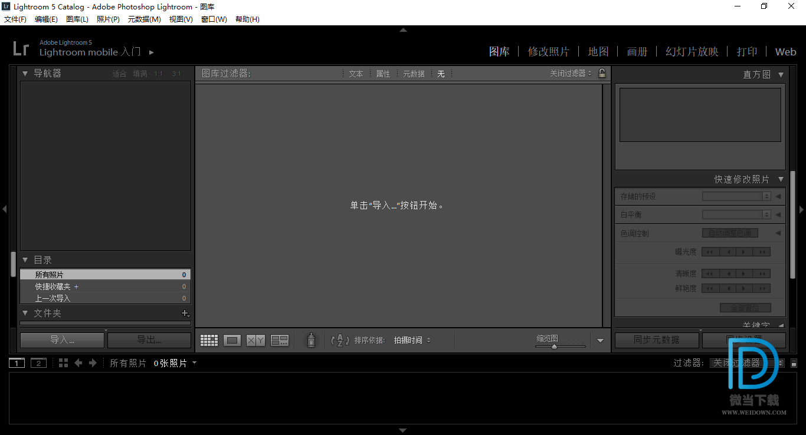Viewport: 806px width, 435px height.
Task: Click the 自动调整色调 button
Action: pyautogui.click(x=730, y=233)
